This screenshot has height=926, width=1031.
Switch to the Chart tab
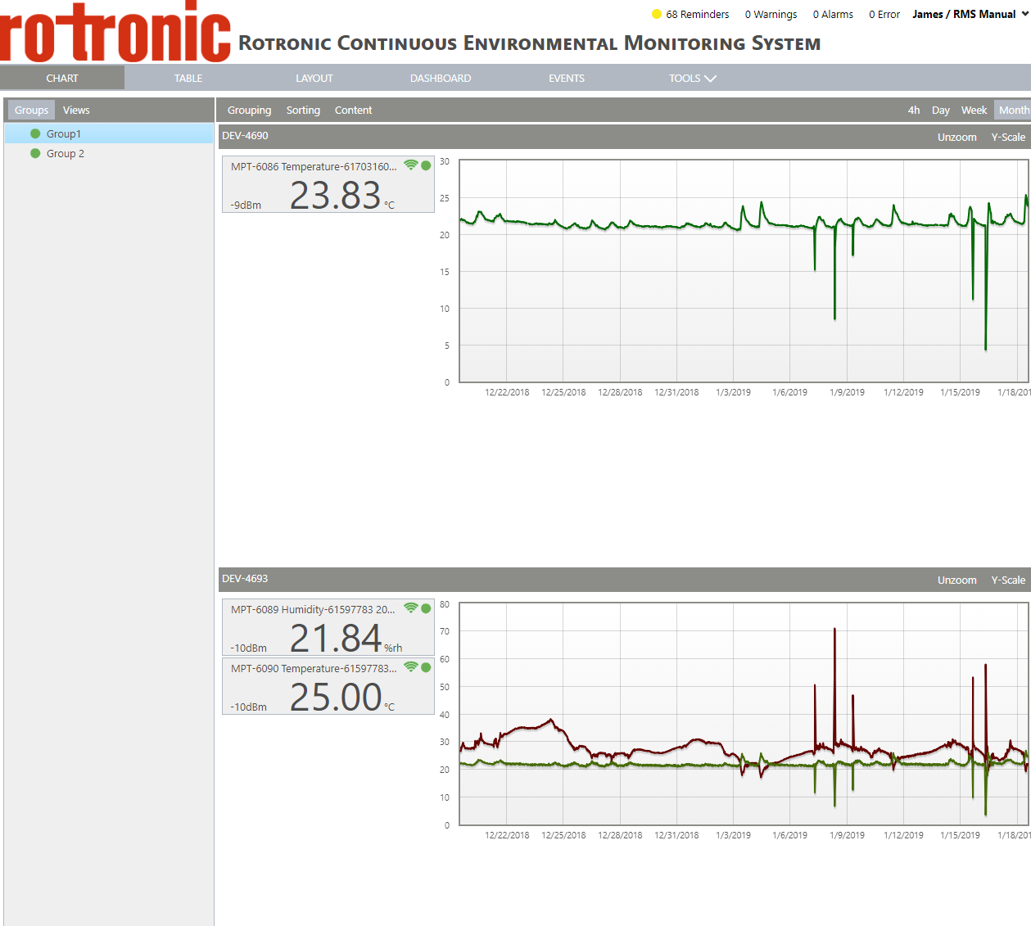[62, 78]
